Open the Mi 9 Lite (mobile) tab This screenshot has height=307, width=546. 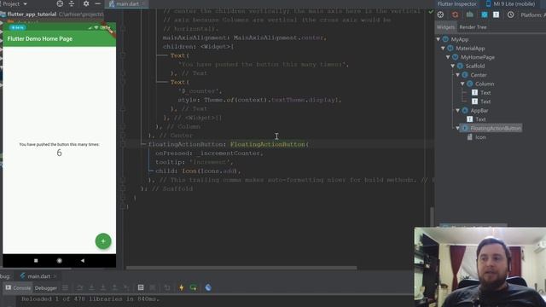coord(510,3)
